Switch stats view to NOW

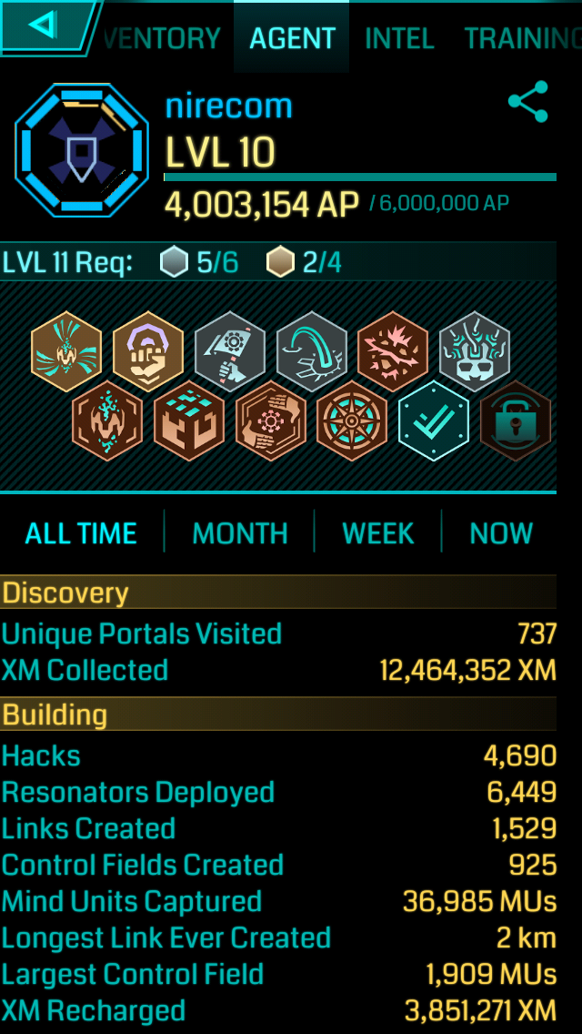point(501,532)
